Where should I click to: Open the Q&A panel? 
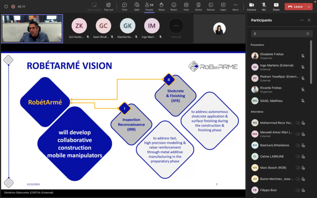pyautogui.click(x=137, y=7)
